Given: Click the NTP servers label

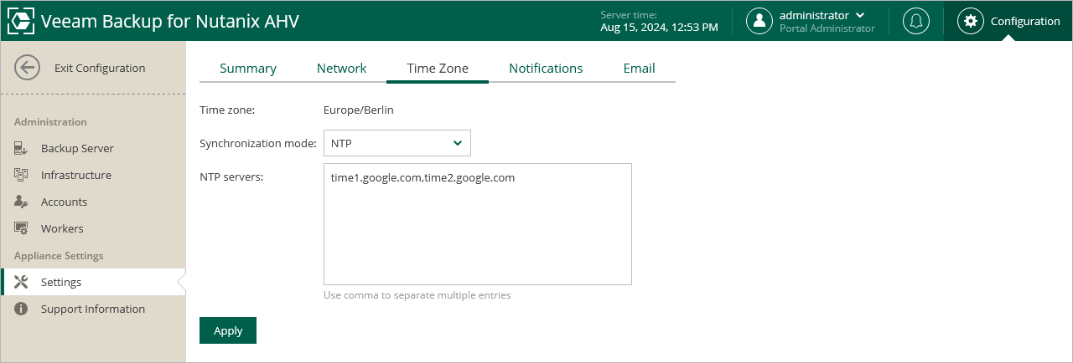Looking at the screenshot, I should point(231,176).
